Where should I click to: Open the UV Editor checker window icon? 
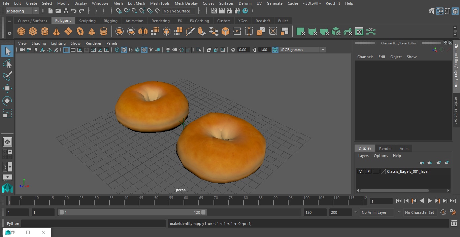pos(359,32)
